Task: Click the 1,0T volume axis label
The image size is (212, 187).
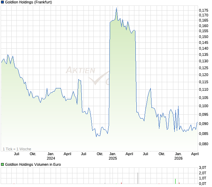Action: coord(202,178)
